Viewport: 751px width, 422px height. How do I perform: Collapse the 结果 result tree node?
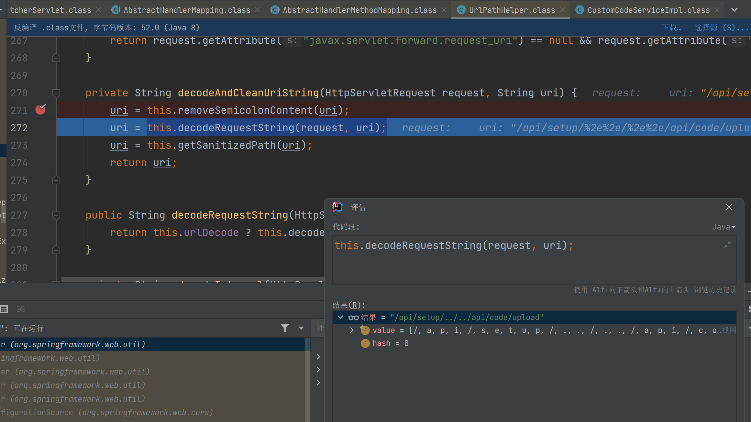pos(340,317)
